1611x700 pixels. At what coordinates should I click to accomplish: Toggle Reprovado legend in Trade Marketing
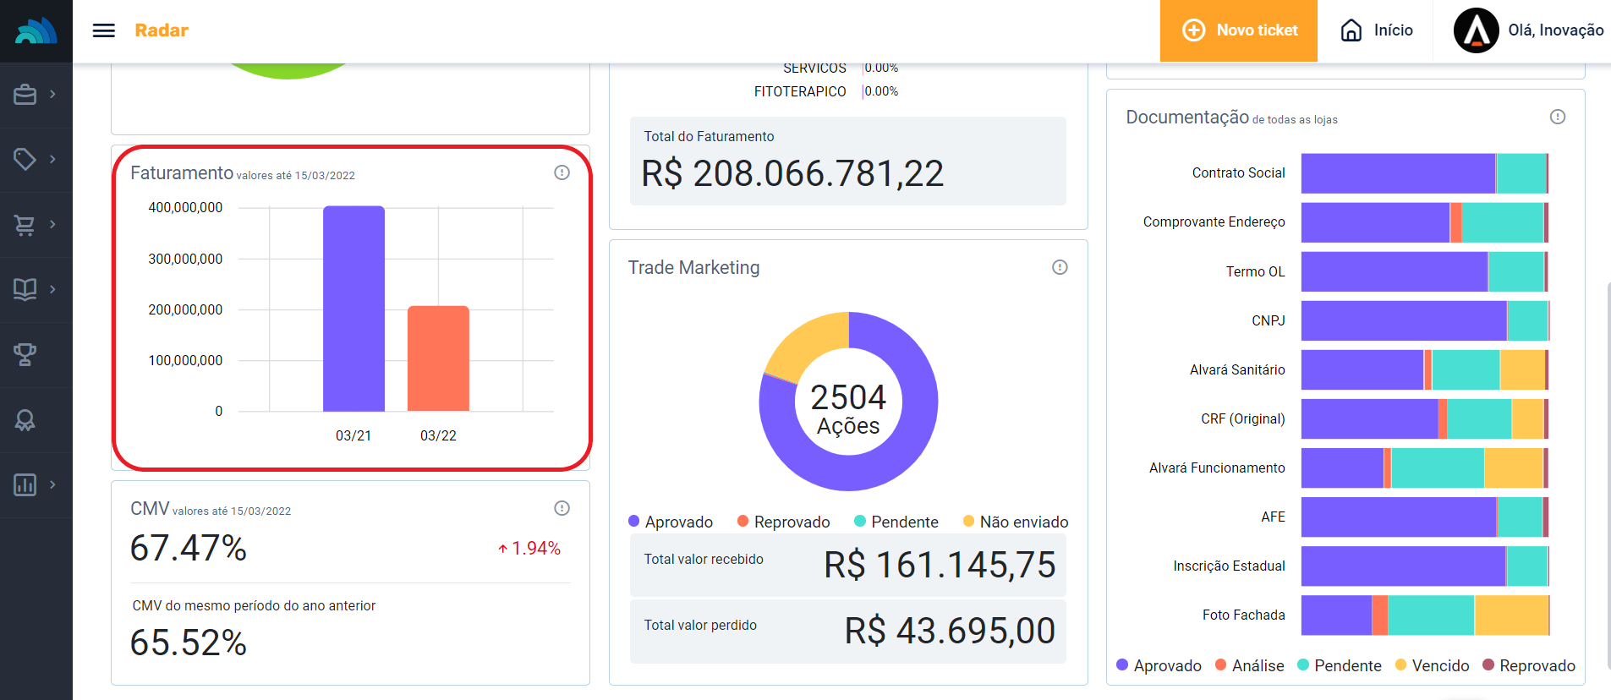pos(783,522)
